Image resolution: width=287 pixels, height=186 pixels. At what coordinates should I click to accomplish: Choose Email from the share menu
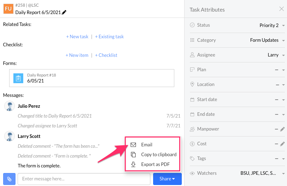pyautogui.click(x=146, y=145)
